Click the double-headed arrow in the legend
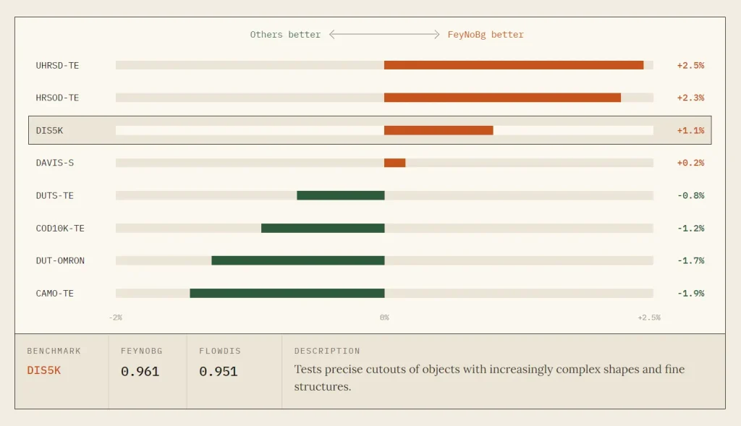The height and width of the screenshot is (426, 741). pos(384,35)
